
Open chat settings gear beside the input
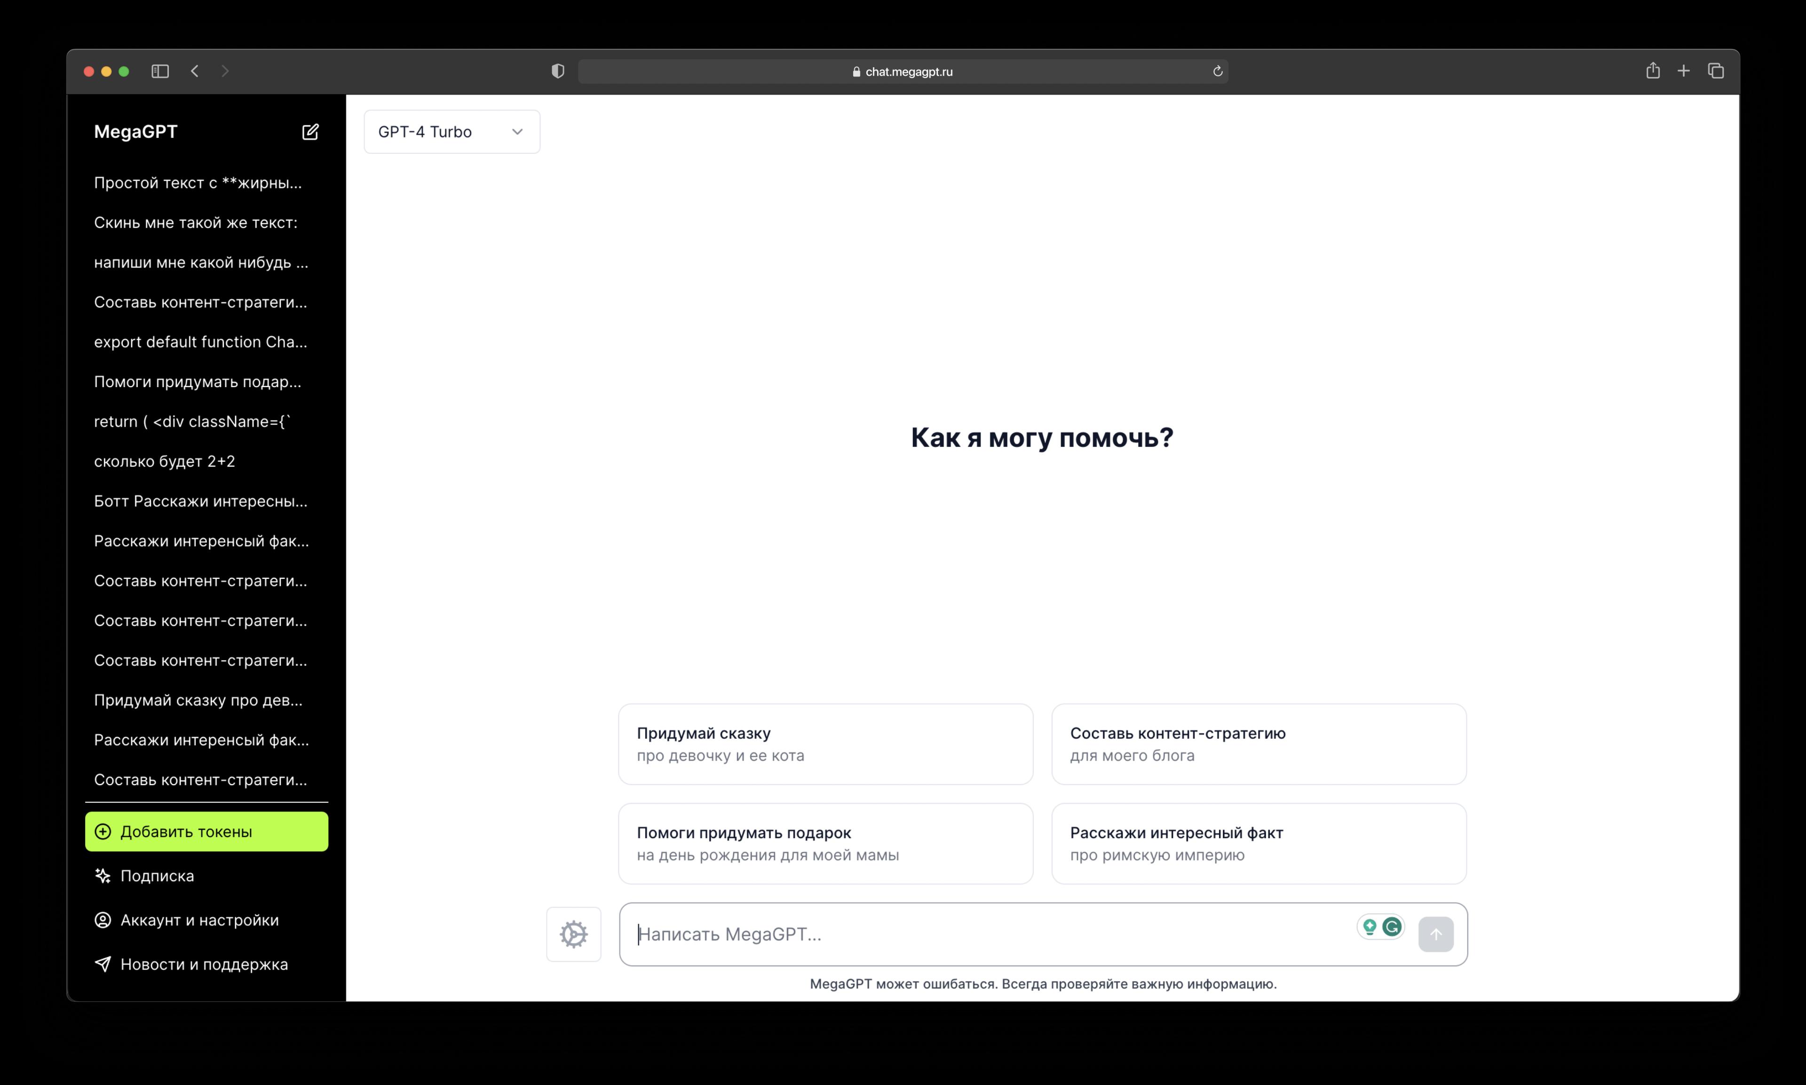(x=574, y=935)
